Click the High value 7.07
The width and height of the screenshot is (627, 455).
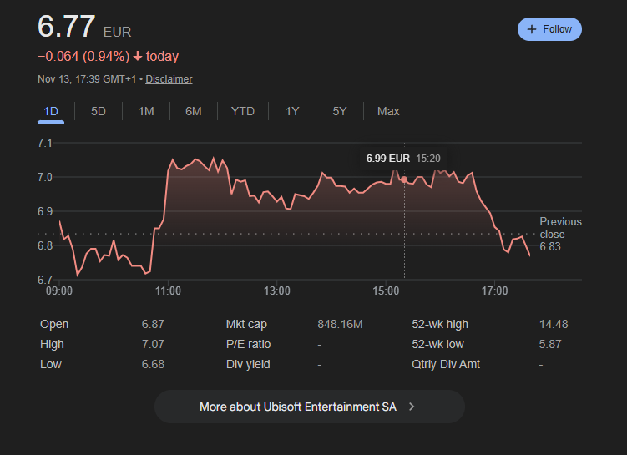(x=153, y=344)
